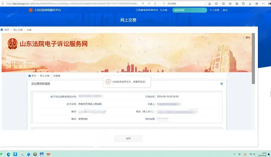Viewport: 271px width, 157px height.
Task: Click 交费 in outer breadcrumb
Action: point(29,30)
